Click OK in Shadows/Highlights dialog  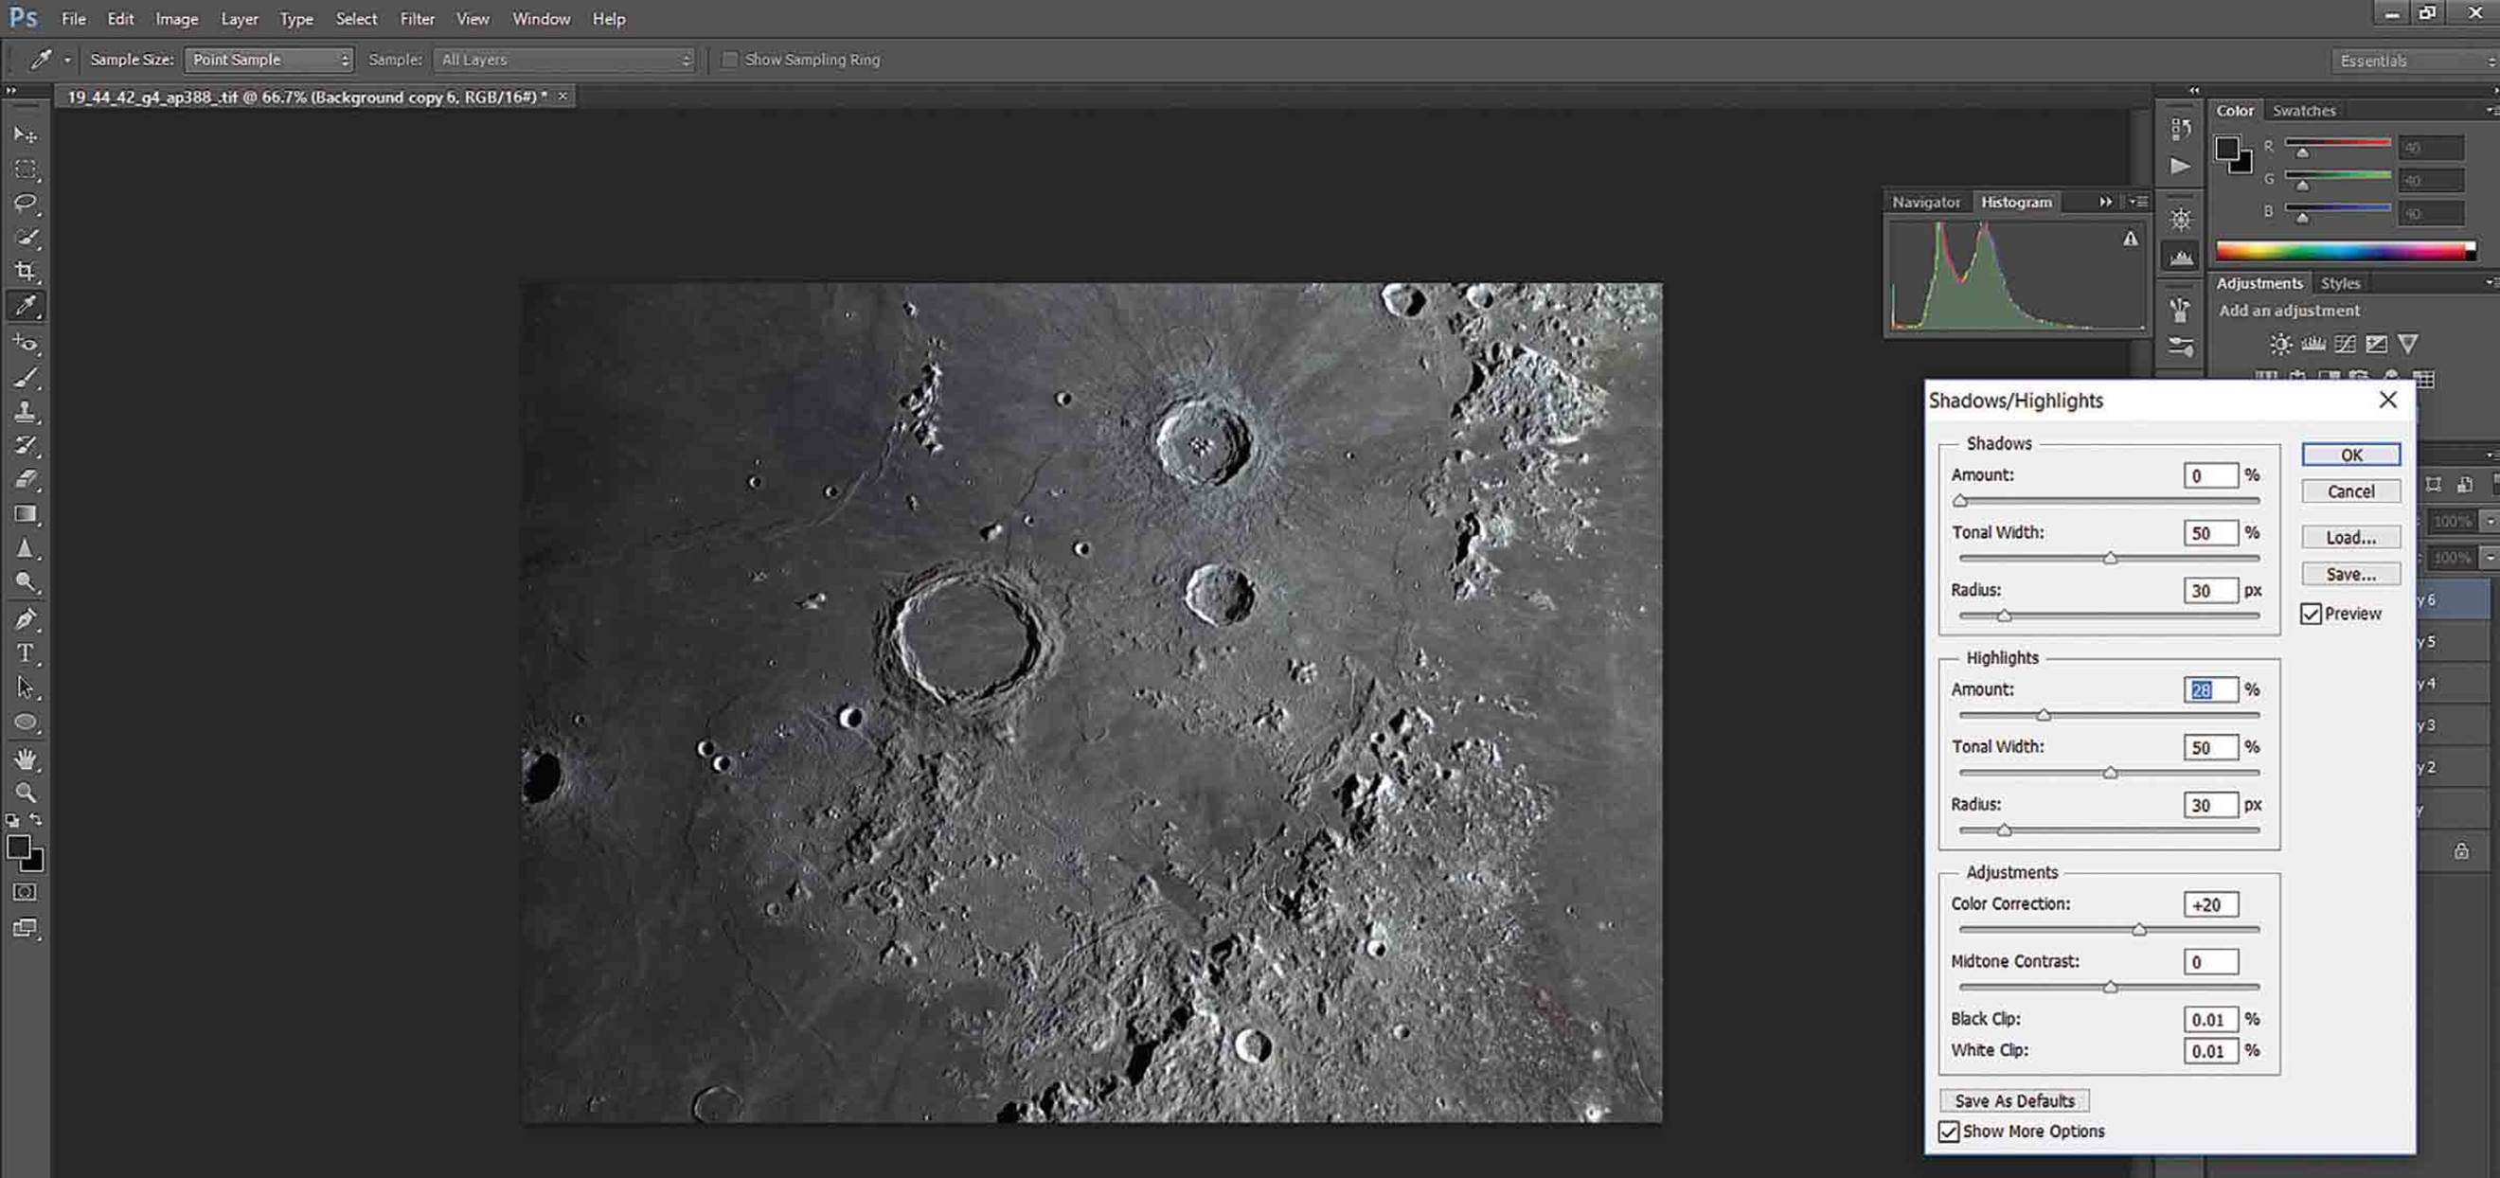tap(2350, 455)
